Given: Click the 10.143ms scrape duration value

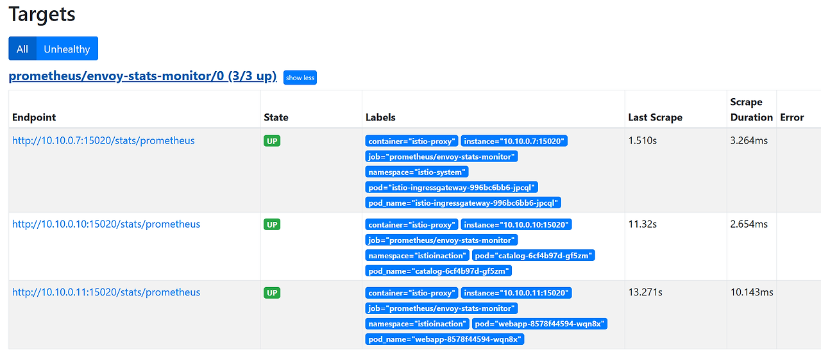Looking at the screenshot, I should [752, 292].
